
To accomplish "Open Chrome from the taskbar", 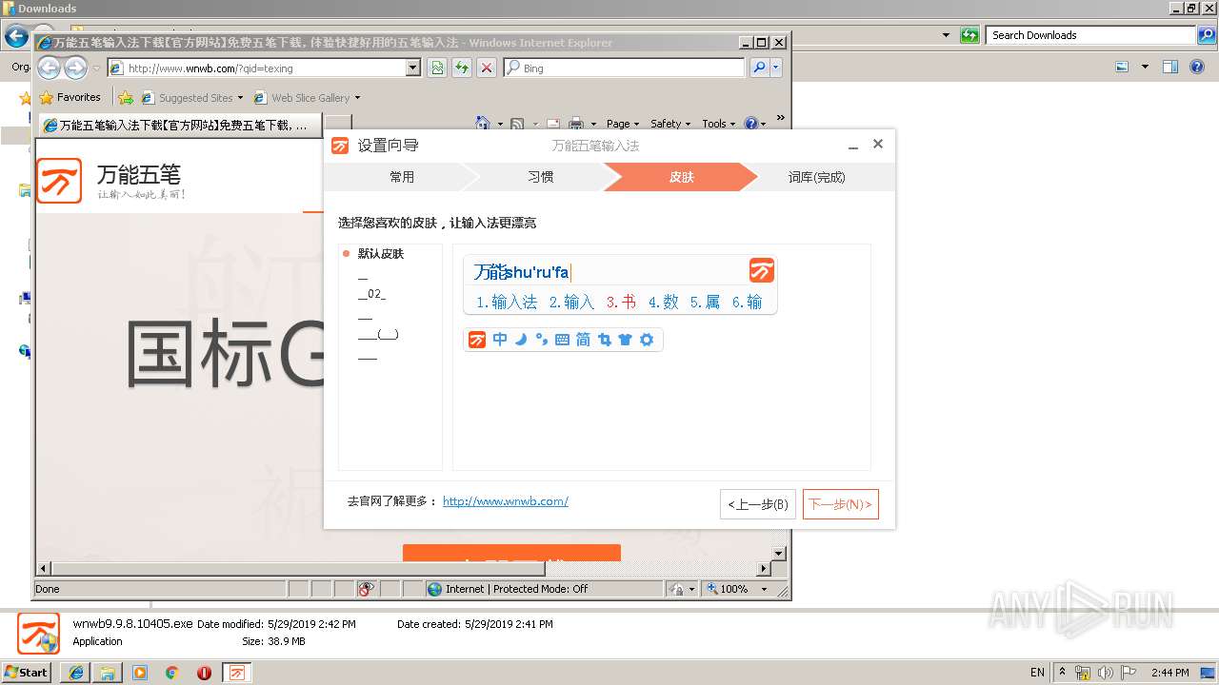I will [x=171, y=672].
